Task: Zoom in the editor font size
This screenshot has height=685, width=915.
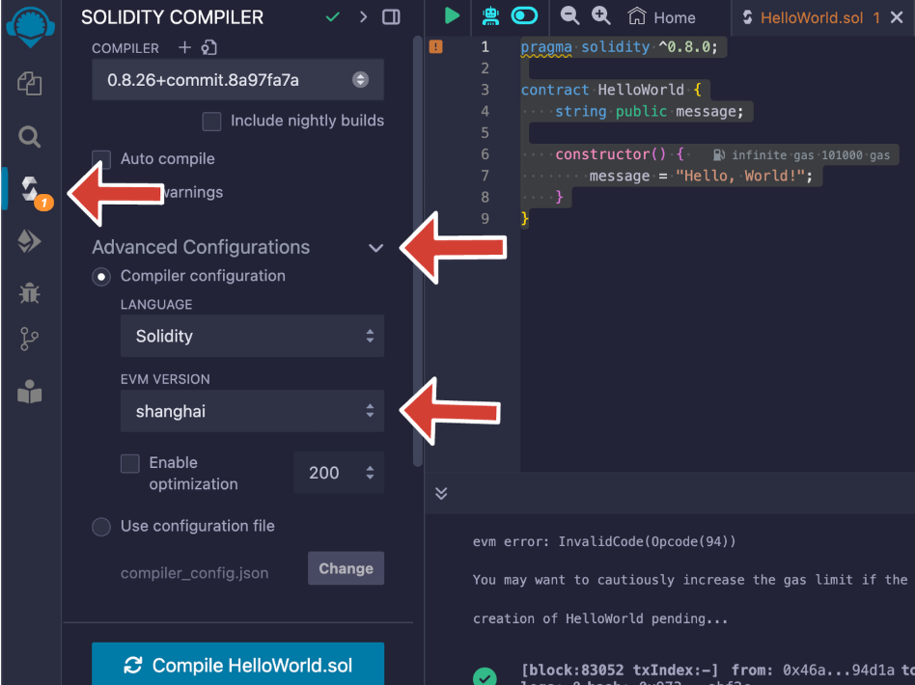Action: pos(601,16)
